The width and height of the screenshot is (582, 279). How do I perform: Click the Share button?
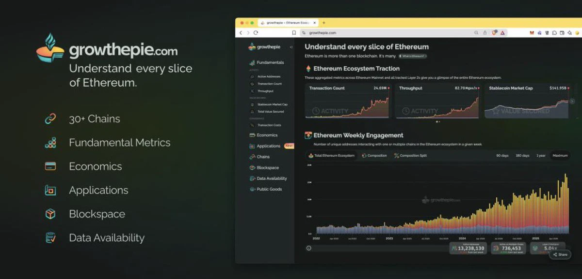[560, 254]
